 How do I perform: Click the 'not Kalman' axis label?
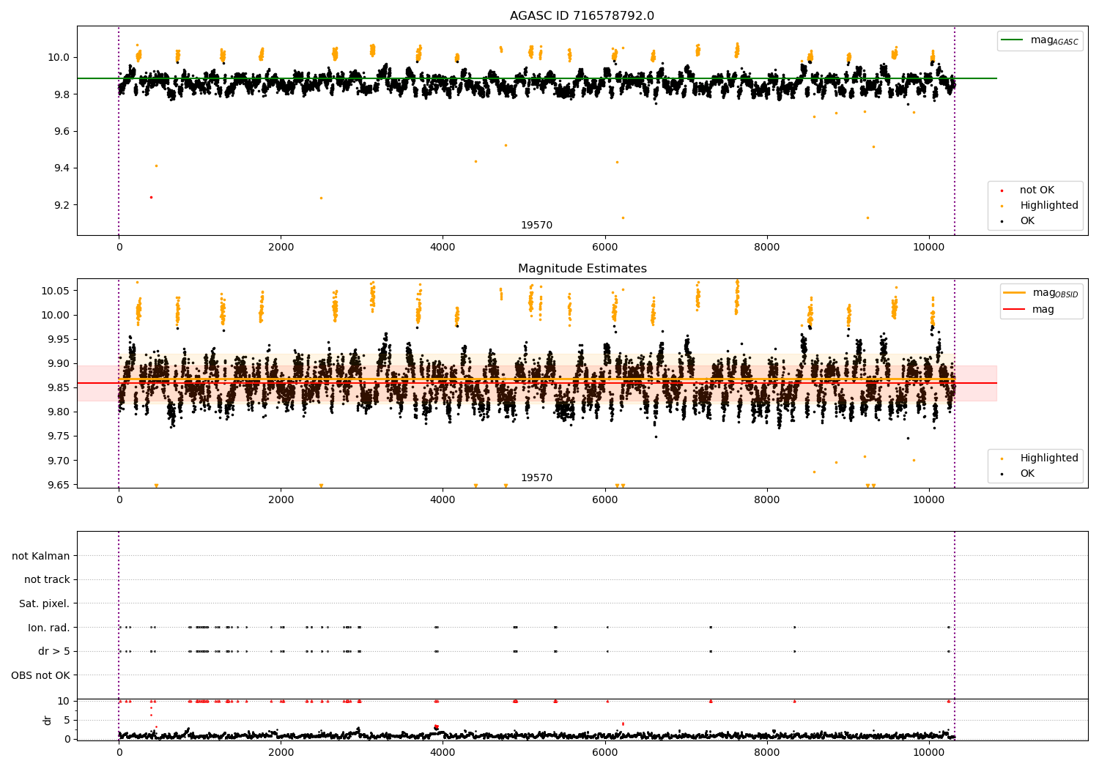coord(41,556)
